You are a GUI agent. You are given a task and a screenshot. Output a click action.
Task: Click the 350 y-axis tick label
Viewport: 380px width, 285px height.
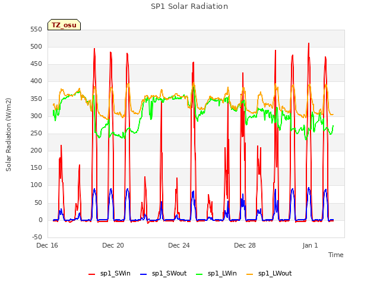pyautogui.click(x=36, y=99)
